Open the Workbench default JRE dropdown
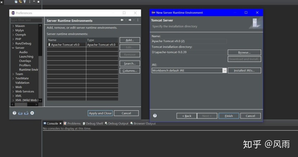This screenshot has width=298, height=157. point(224,71)
